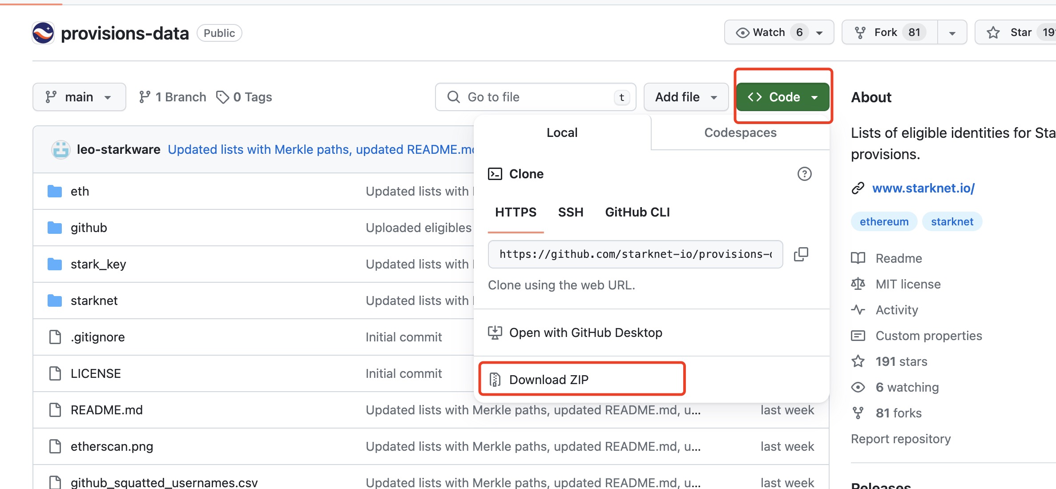
Task: Open the starknet topic tag
Action: (x=952, y=222)
